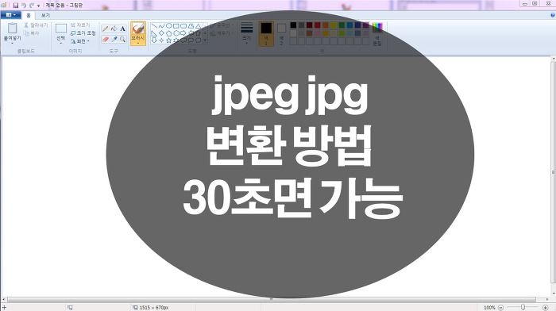Click 크기 조정 (Resize) button
This screenshot has width=556, height=311.
pyautogui.click(x=83, y=33)
